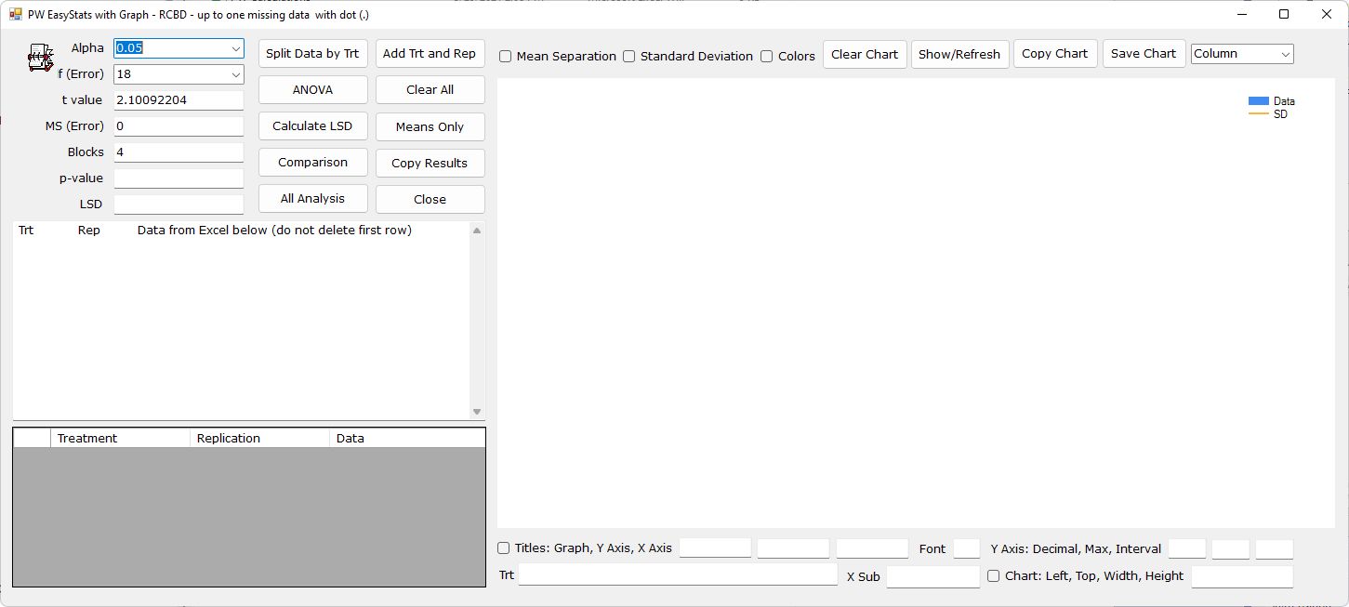Open the Comparison results
The width and height of the screenshot is (1349, 607).
[x=312, y=162]
